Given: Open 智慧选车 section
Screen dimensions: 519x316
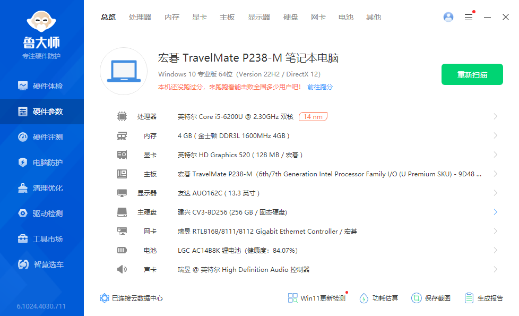Looking at the screenshot, I should pyautogui.click(x=42, y=264).
